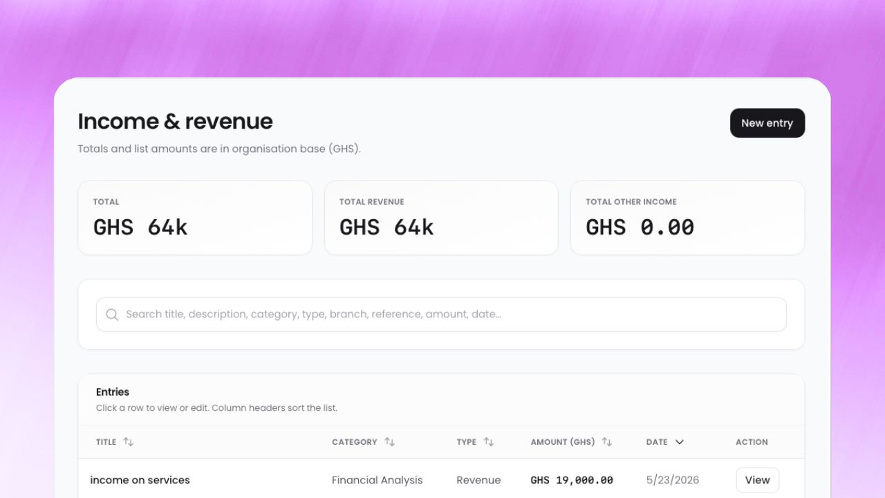
Task: View the income on services entry
Action: tap(757, 480)
